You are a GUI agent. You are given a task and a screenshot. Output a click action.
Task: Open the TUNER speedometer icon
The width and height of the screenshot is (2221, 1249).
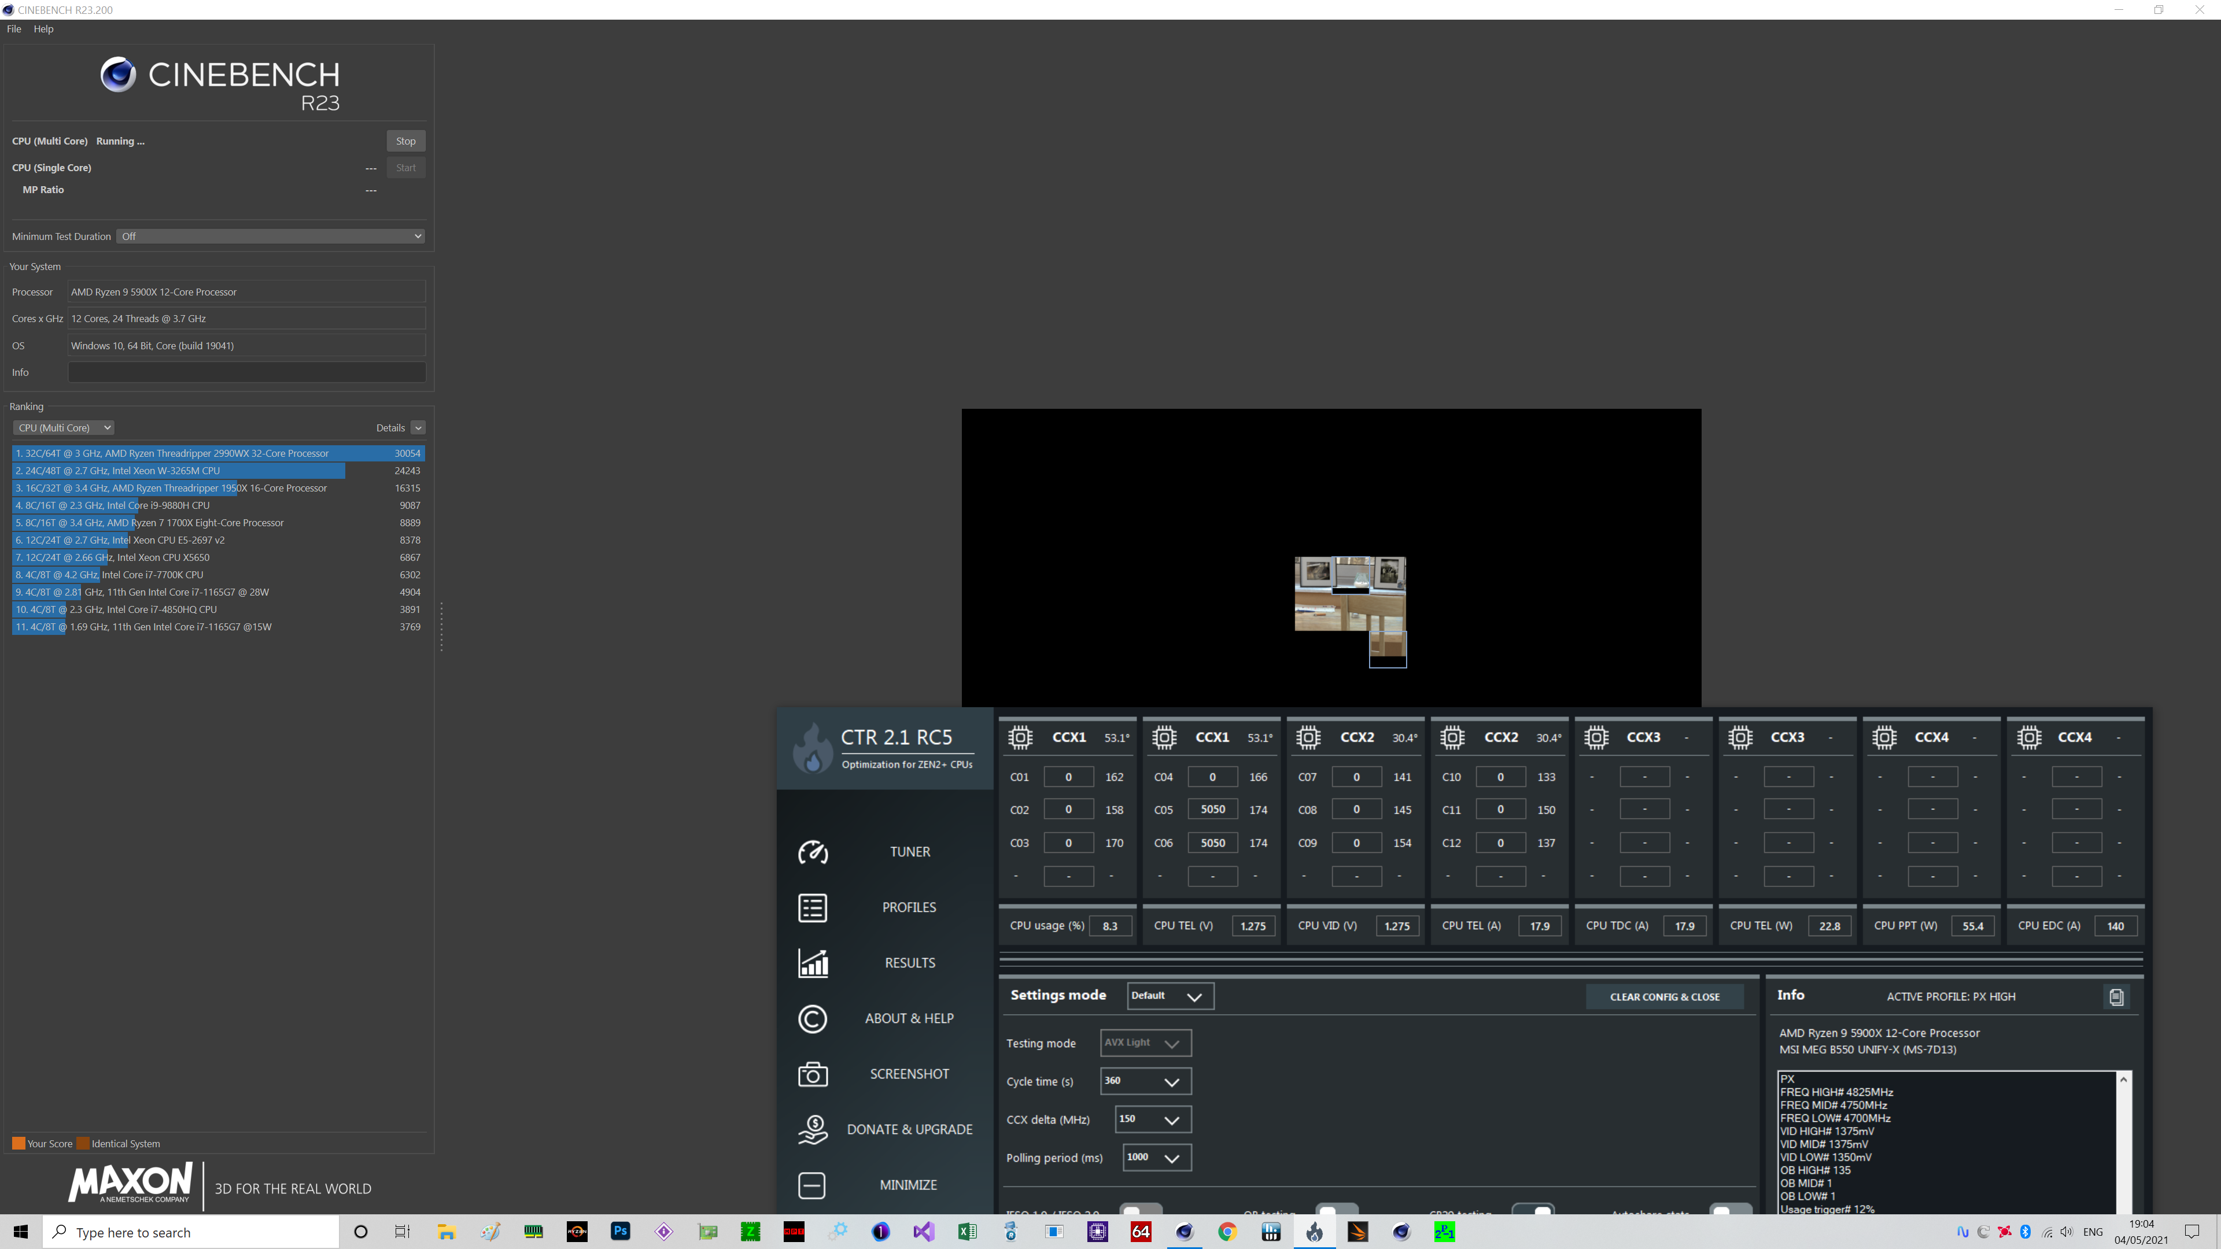pyautogui.click(x=812, y=852)
